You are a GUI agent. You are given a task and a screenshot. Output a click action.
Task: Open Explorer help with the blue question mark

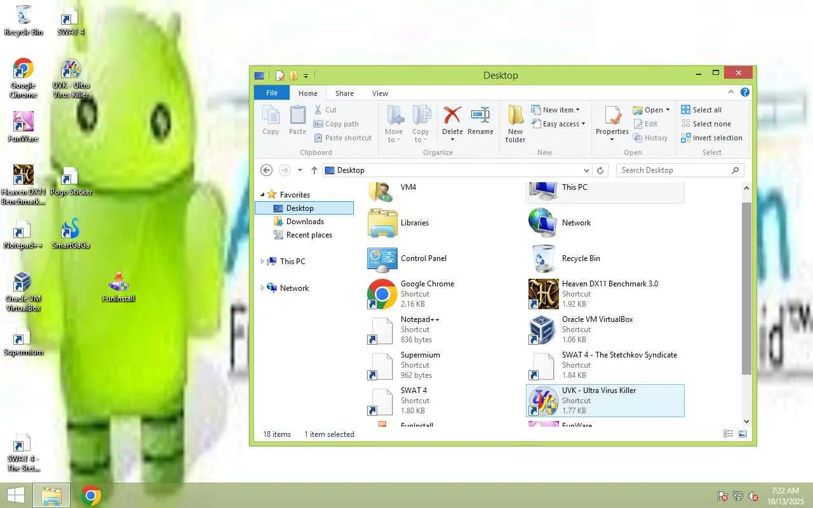tap(745, 93)
